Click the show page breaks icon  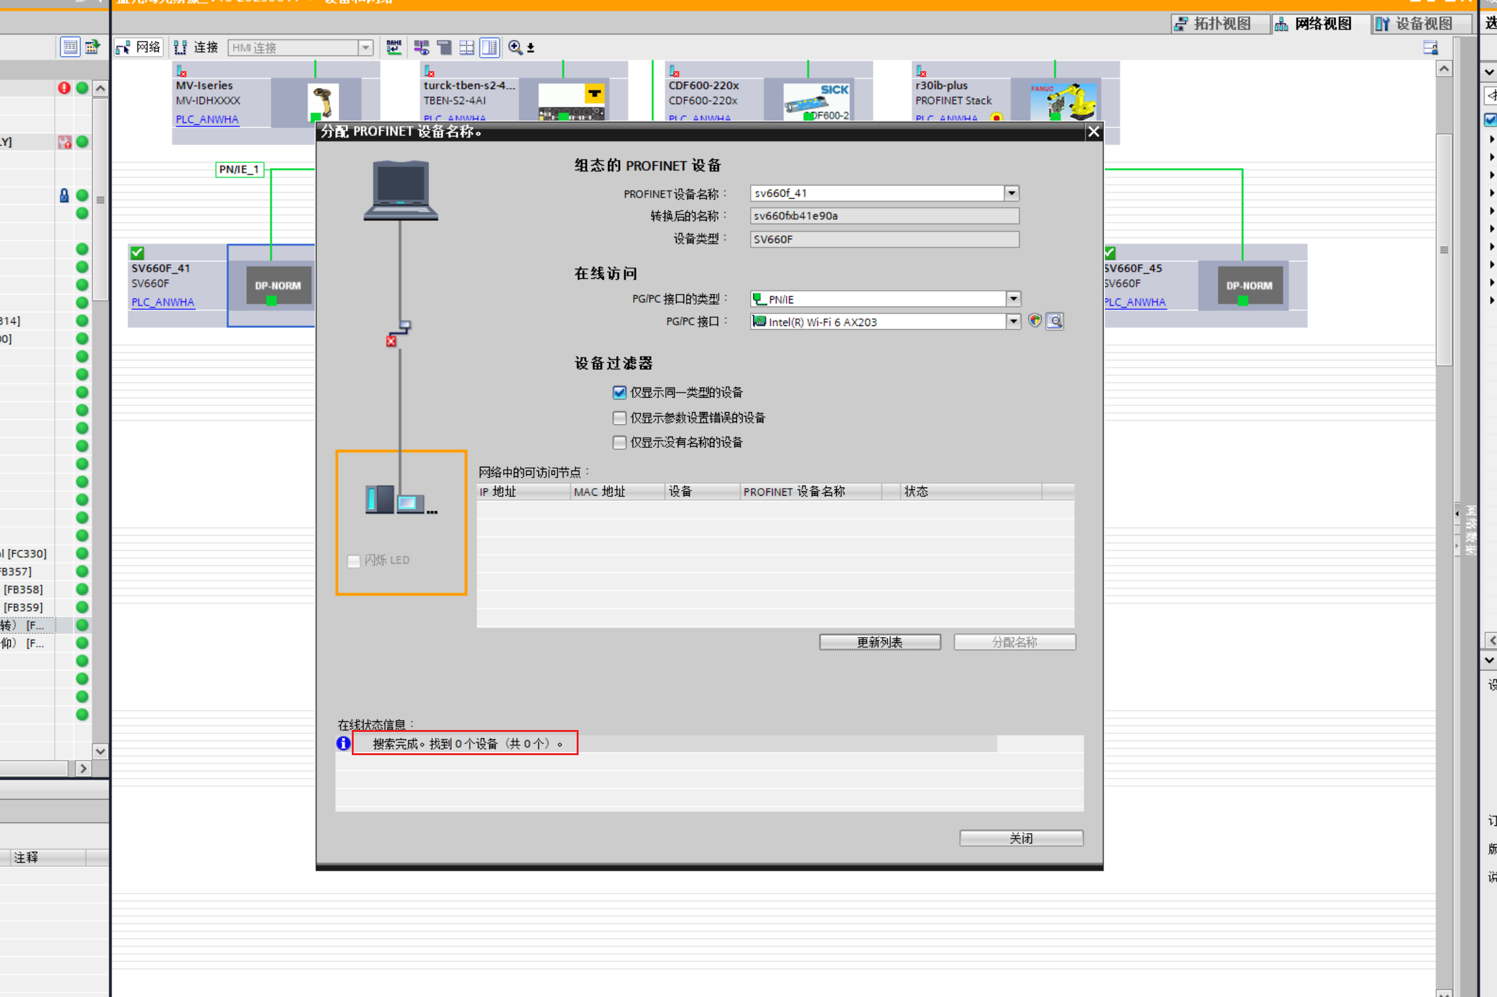(x=467, y=48)
